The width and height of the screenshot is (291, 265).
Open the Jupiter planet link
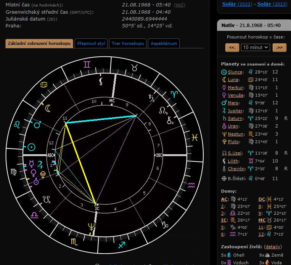tap(235, 111)
